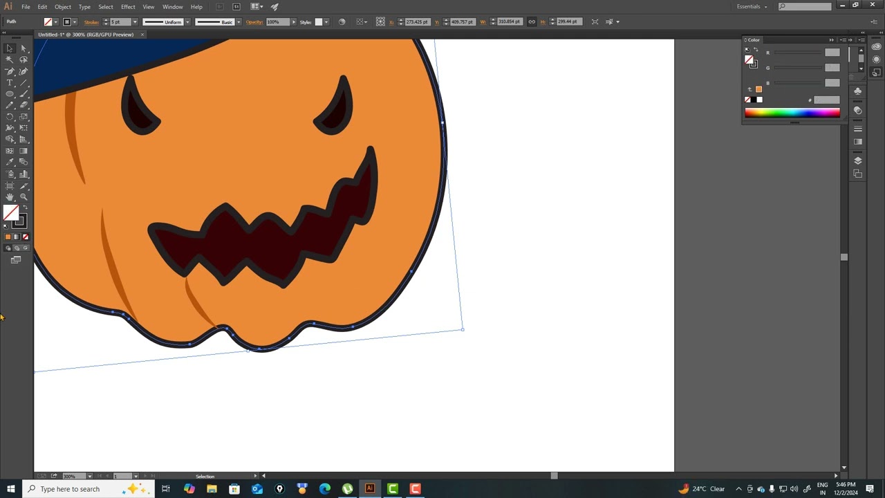This screenshot has height=498, width=885.
Task: Select the Paintbrush tool
Action: click(x=24, y=94)
